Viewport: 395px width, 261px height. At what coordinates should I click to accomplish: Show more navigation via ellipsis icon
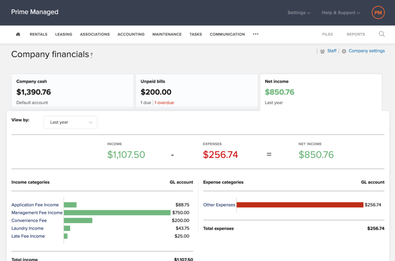tap(256, 34)
